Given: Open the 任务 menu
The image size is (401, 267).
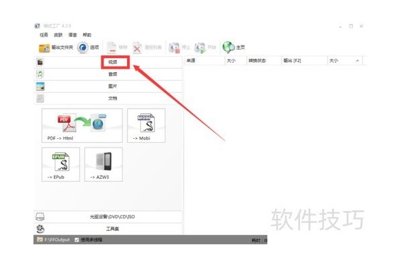Looking at the screenshot, I should click(43, 35).
